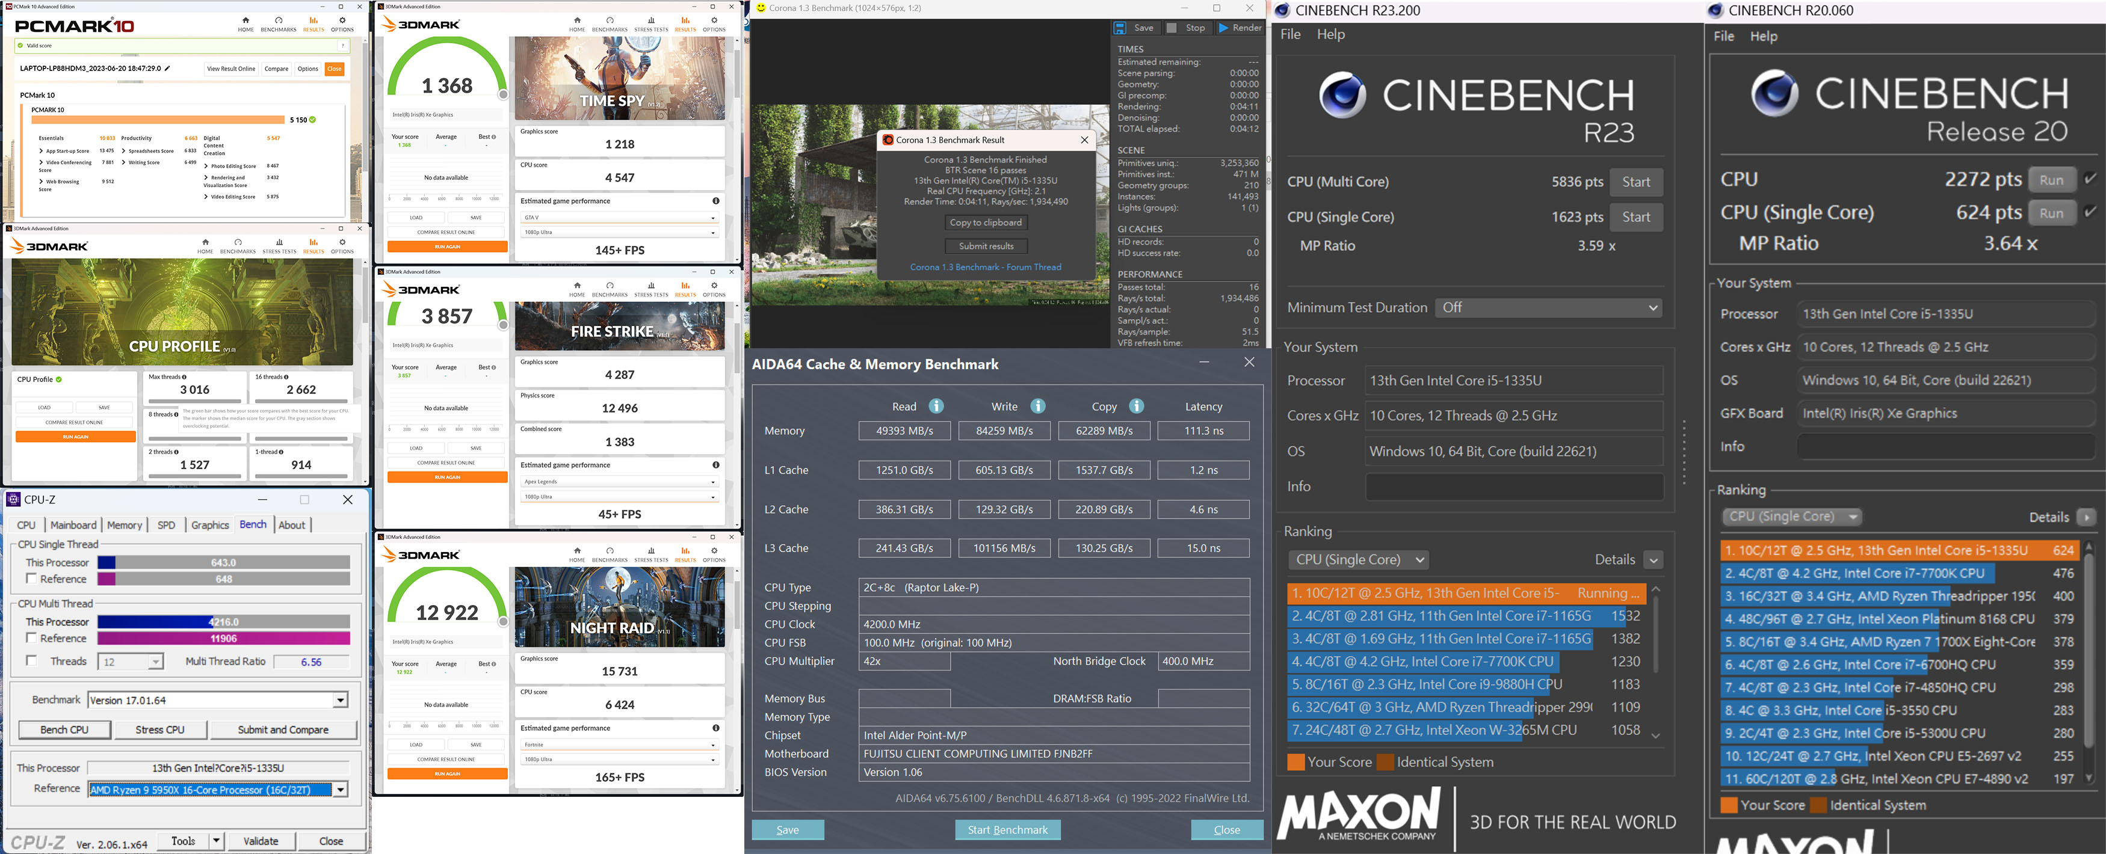Open Benchmark Version 17.01.64 dropdown
This screenshot has height=854, width=2106.
coord(340,701)
